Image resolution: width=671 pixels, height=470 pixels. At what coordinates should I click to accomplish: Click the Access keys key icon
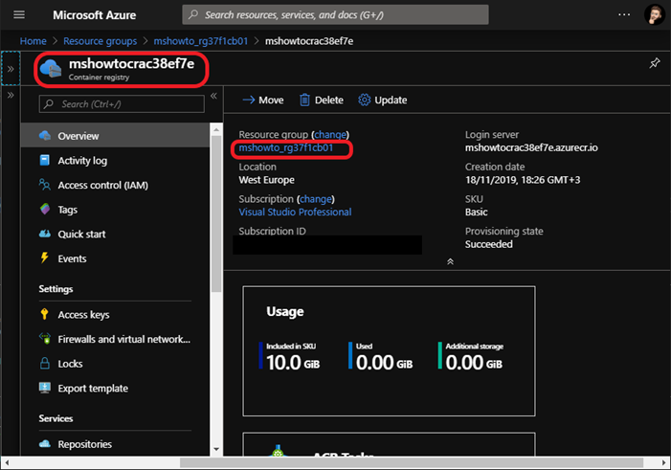tap(44, 314)
